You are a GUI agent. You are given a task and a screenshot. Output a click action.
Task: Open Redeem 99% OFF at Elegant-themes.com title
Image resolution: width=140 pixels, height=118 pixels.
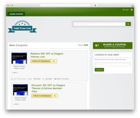click(47, 55)
